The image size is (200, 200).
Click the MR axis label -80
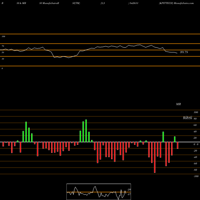195,170
